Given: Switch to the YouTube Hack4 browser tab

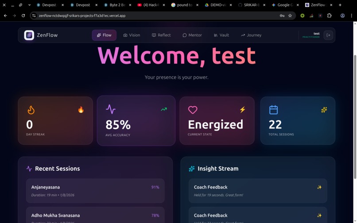Looking at the screenshot, I should click(x=151, y=5).
